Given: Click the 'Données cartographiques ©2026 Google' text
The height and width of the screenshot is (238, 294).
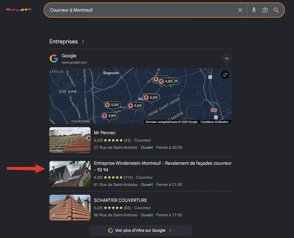Looking at the screenshot, I should pyautogui.click(x=171, y=122).
